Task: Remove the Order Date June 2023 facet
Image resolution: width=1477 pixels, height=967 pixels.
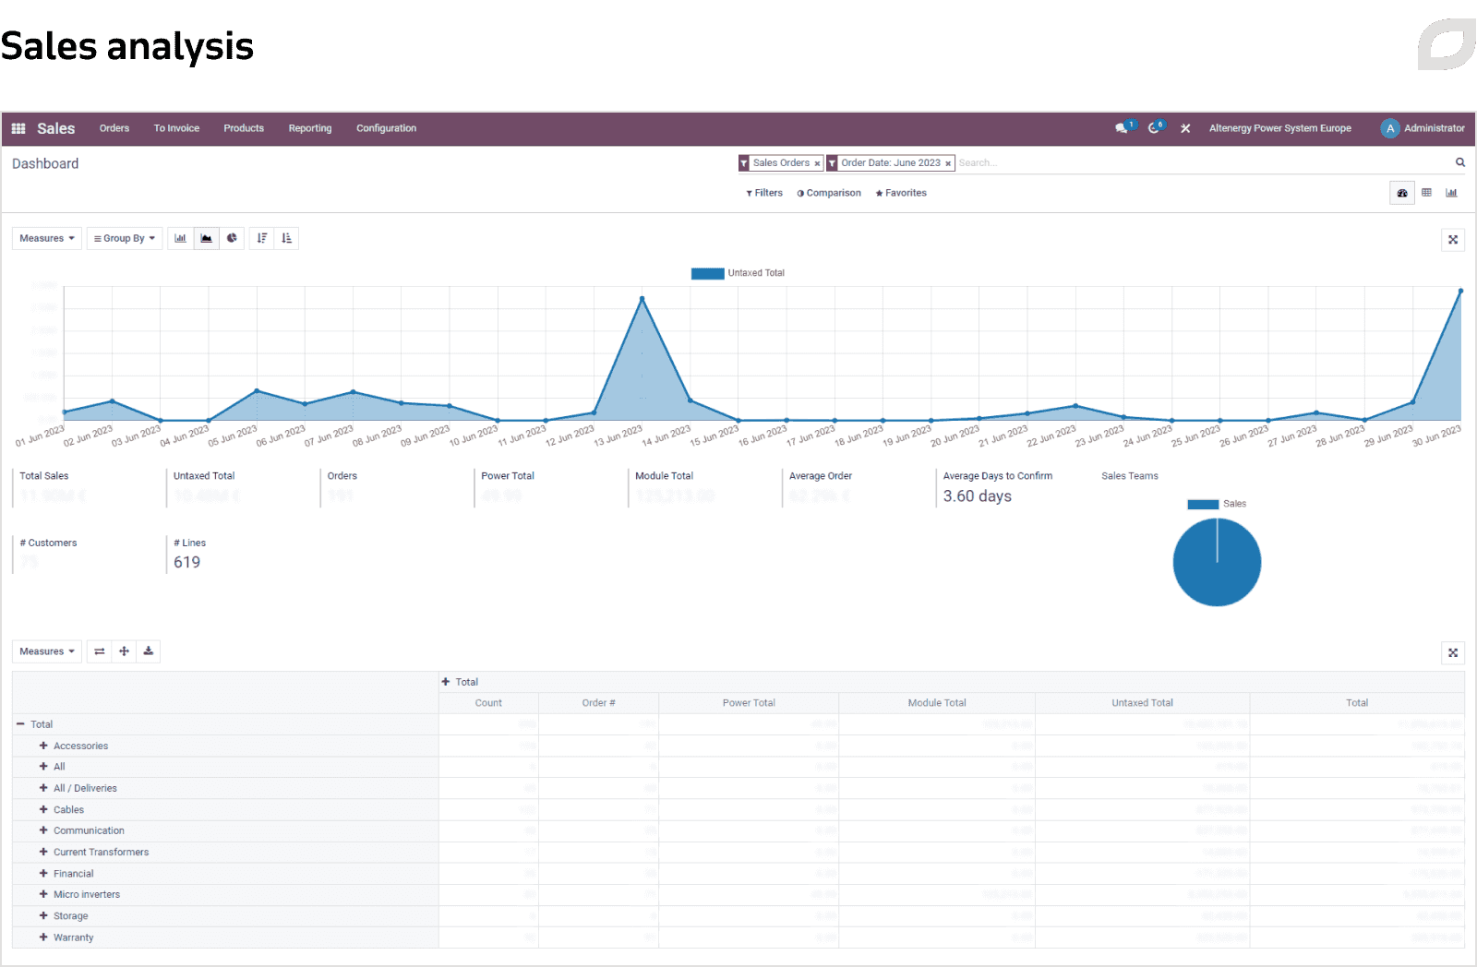Action: point(948,163)
